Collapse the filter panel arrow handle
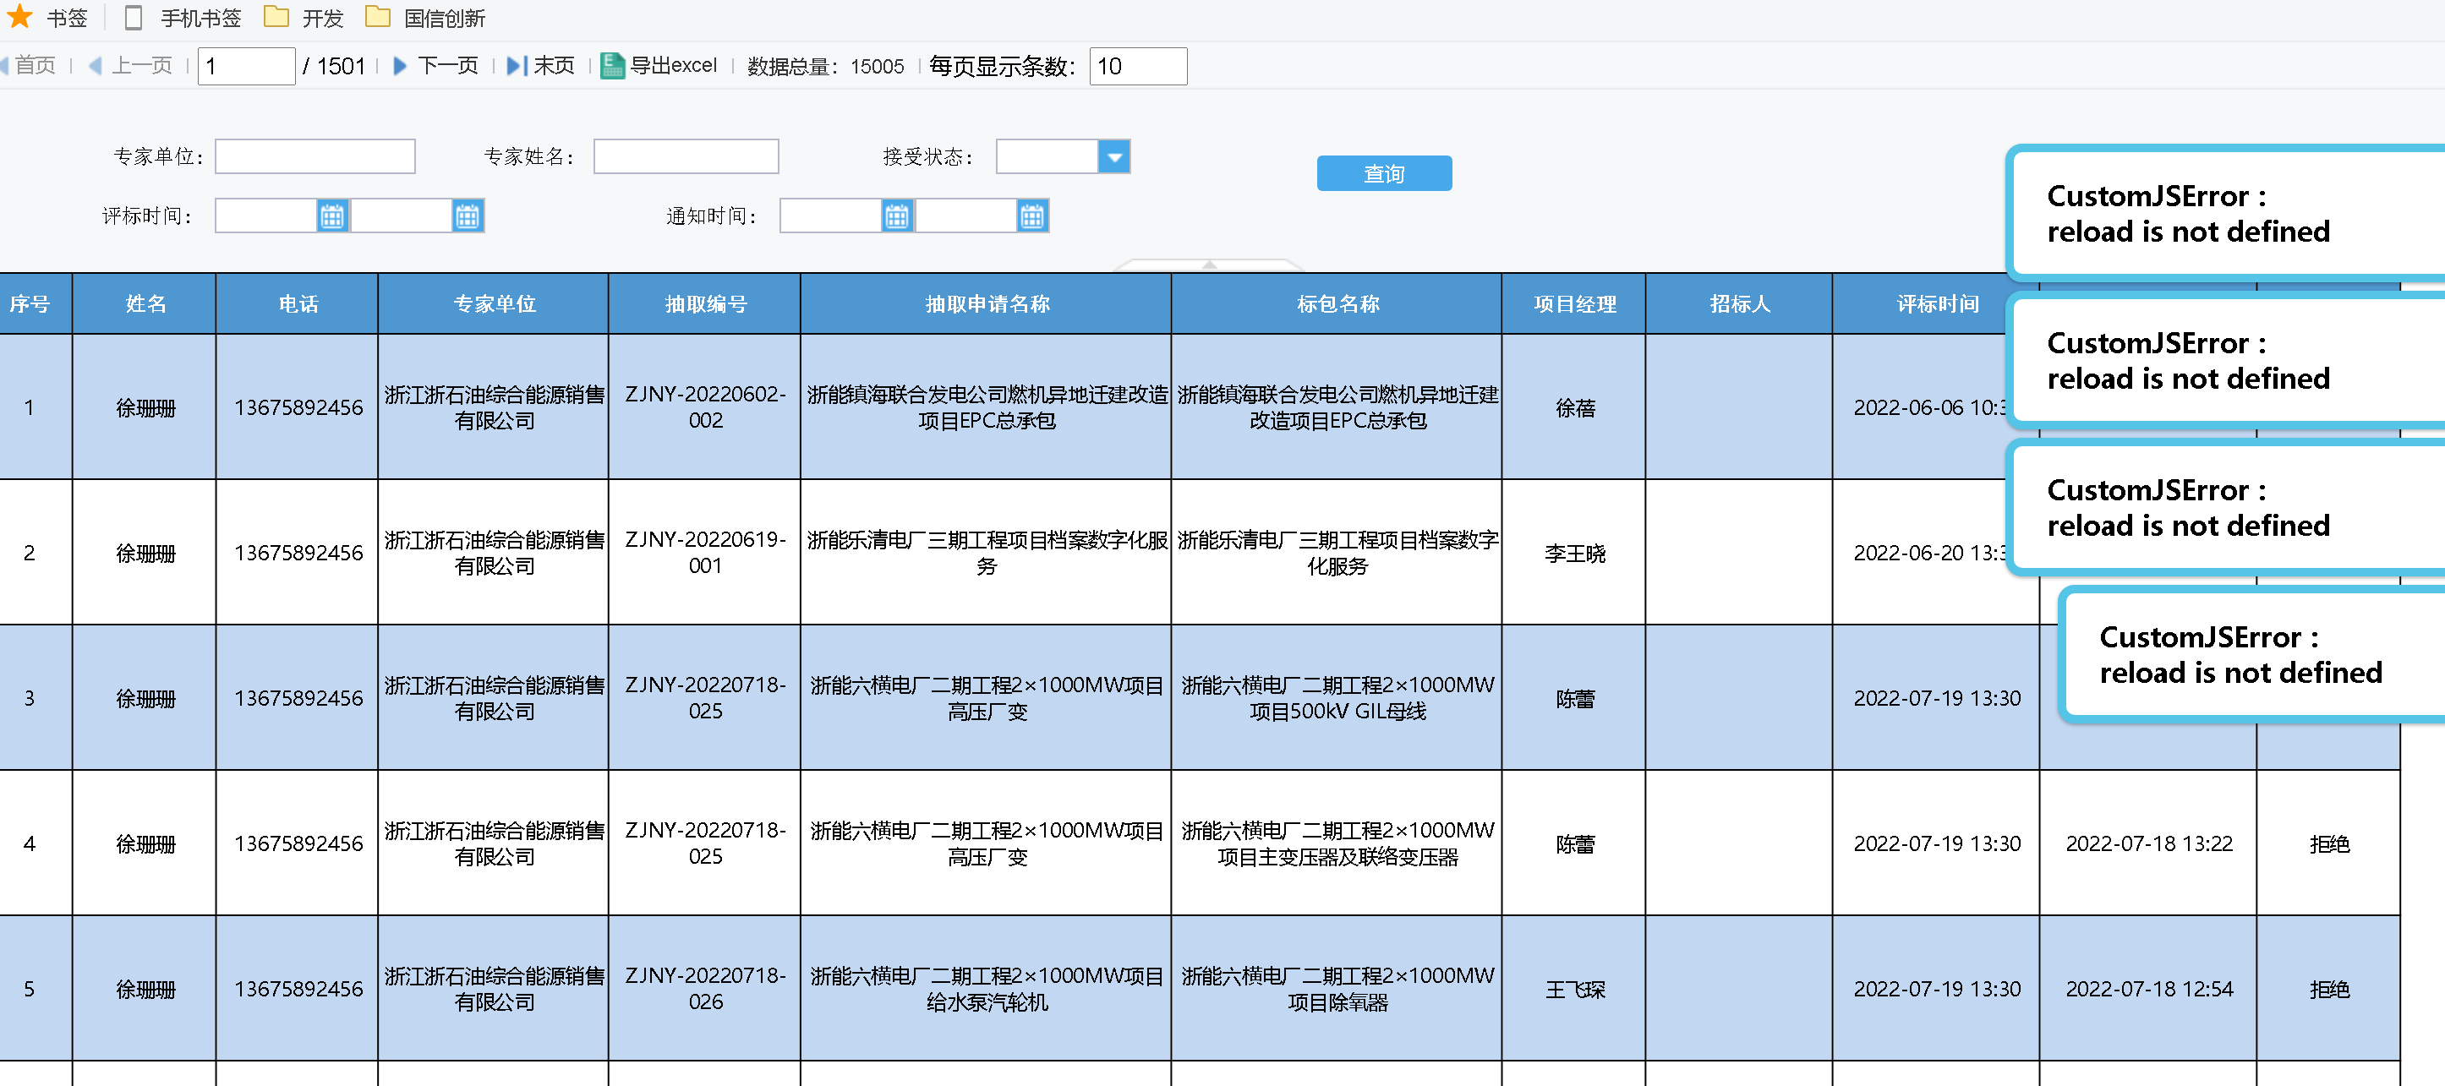 (x=1208, y=265)
